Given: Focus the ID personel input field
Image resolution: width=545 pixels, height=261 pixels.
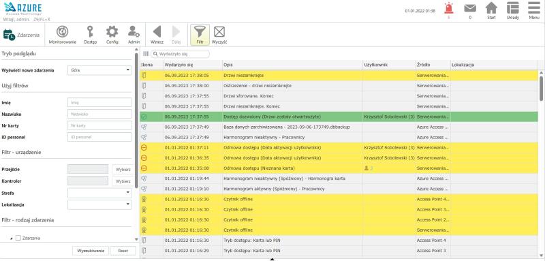Looking at the screenshot, I should click(99, 137).
